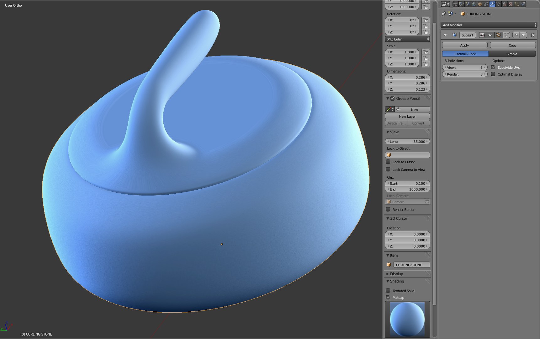Open the Render Layers properties tab
The image size is (540, 339).
(462, 4)
